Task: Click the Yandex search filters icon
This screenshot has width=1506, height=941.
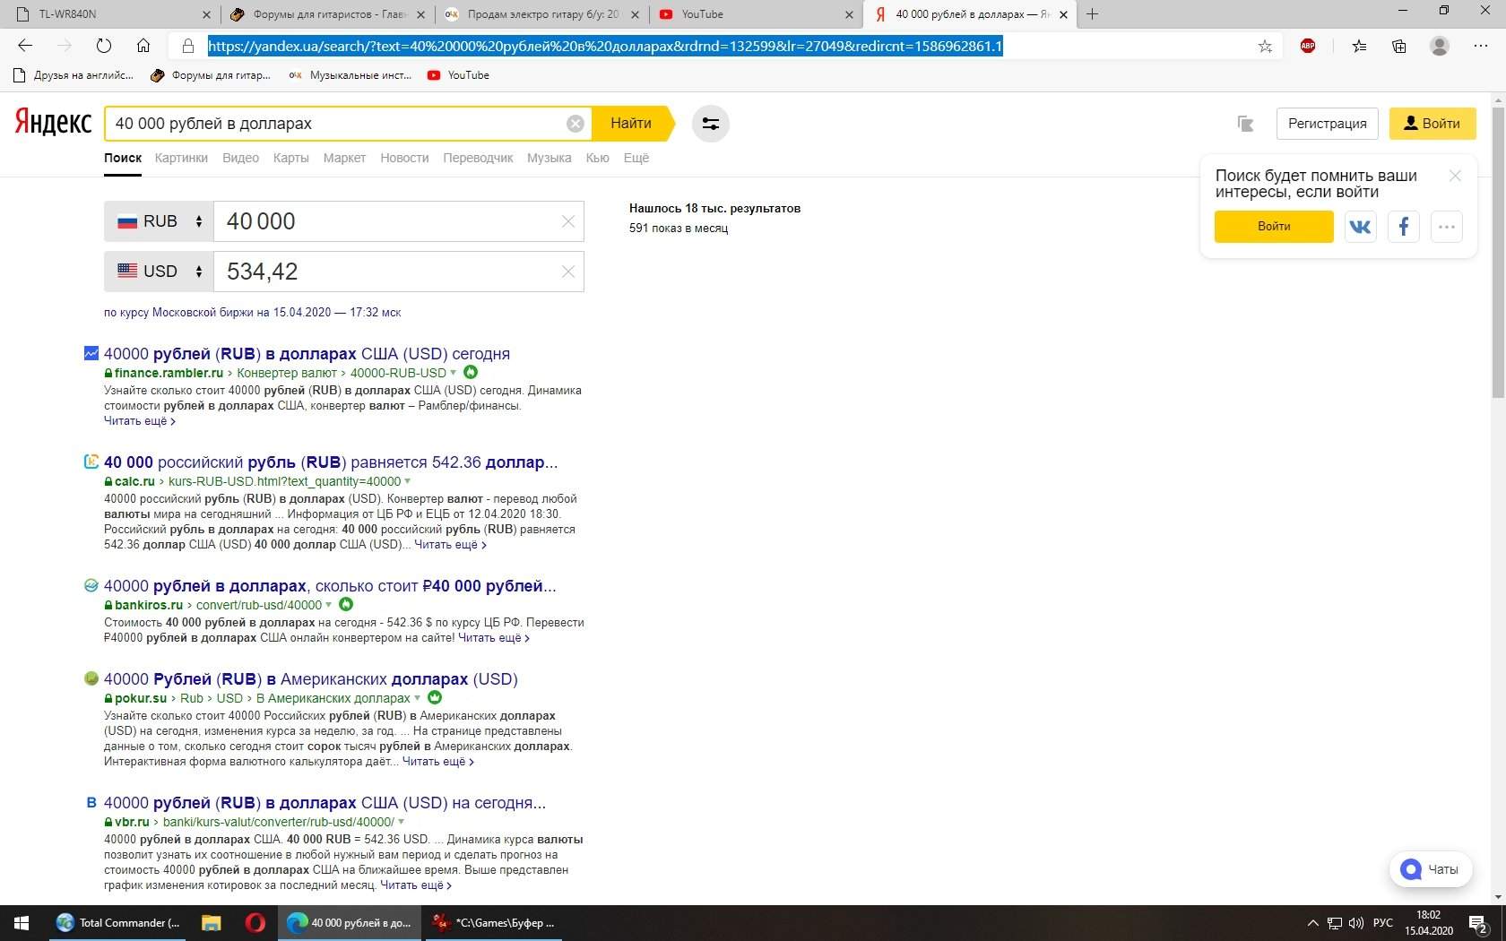Action: pyautogui.click(x=710, y=124)
